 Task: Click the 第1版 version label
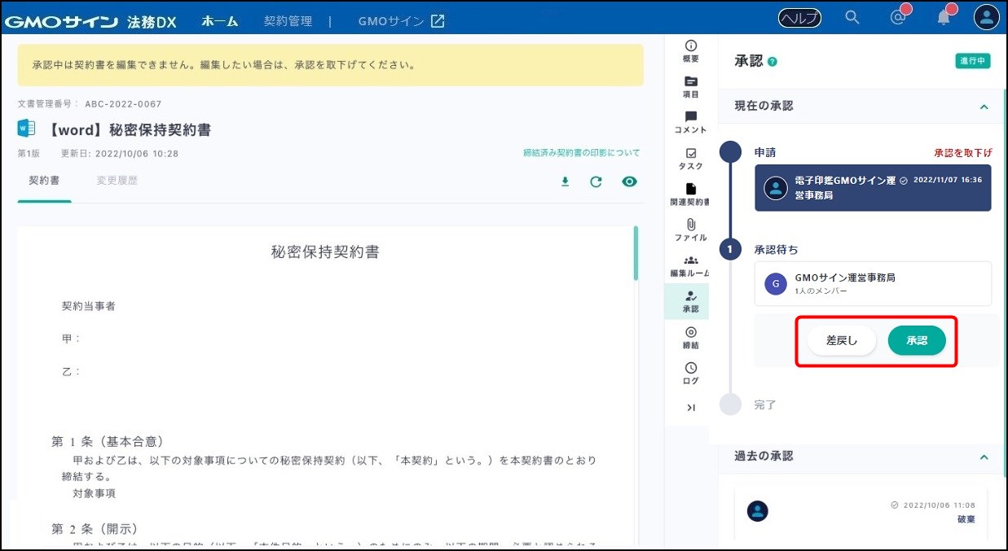(29, 154)
